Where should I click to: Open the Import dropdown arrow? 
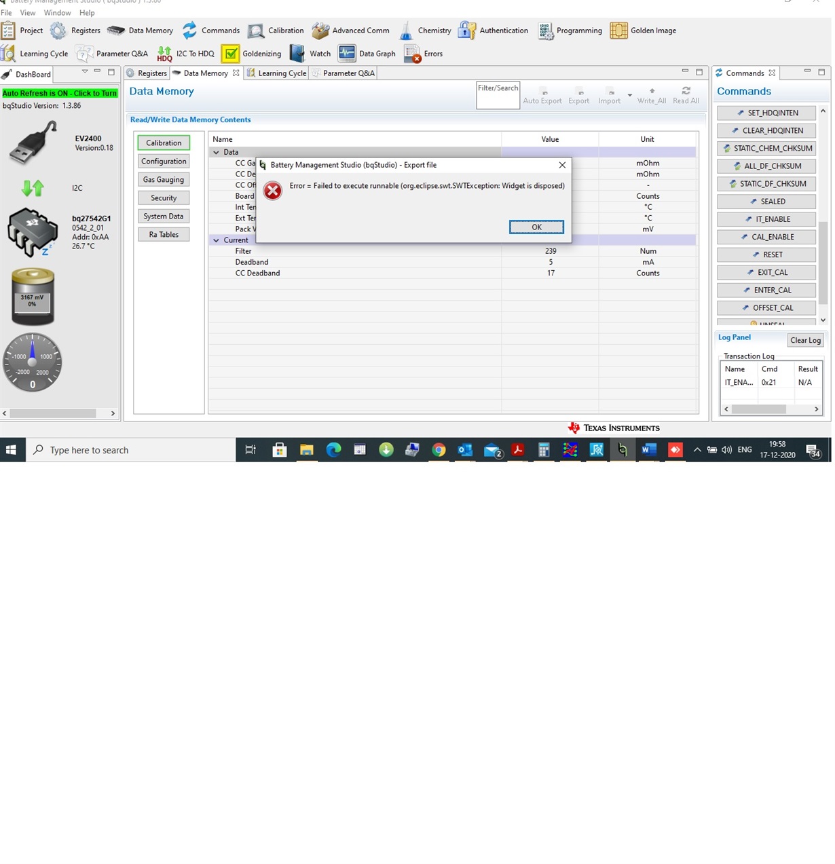click(x=630, y=96)
